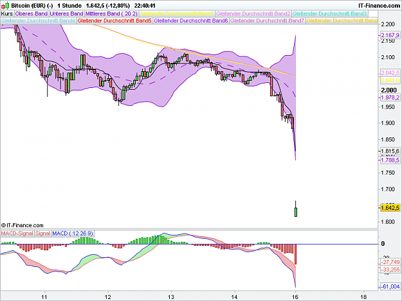Screen dimensions: 402x301
Task: Click the 2.000 price axis label
Action: click(x=388, y=90)
